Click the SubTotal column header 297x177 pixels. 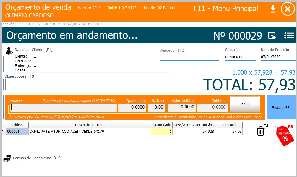pos(229,125)
